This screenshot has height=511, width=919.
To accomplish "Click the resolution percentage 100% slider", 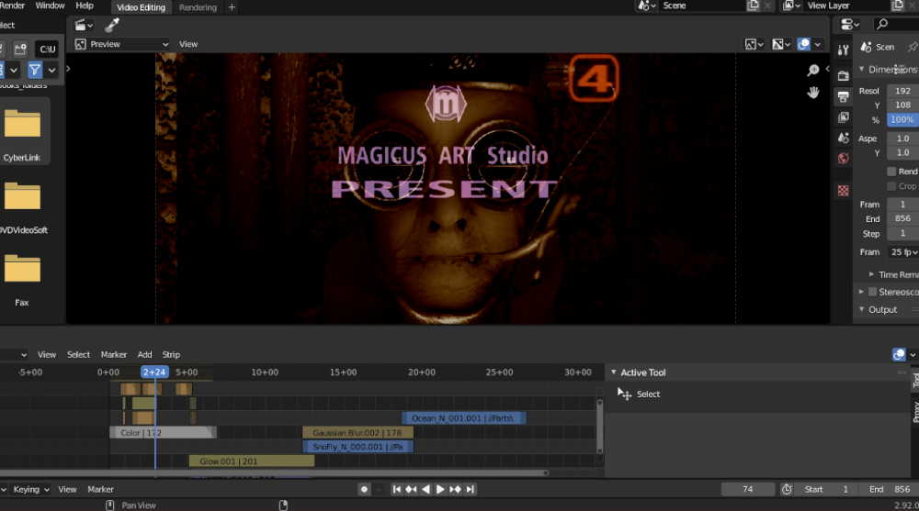I will [x=902, y=120].
